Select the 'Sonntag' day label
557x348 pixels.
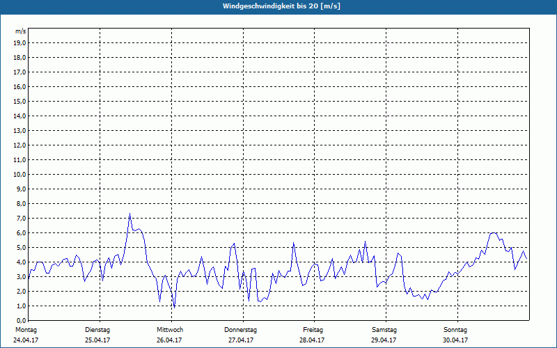pyautogui.click(x=455, y=330)
